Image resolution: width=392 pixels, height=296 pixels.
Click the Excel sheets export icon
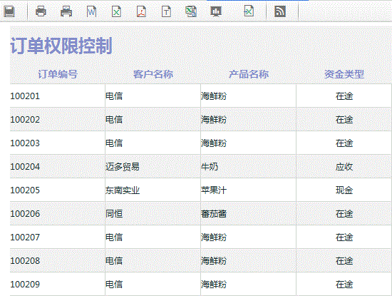[x=191, y=11]
